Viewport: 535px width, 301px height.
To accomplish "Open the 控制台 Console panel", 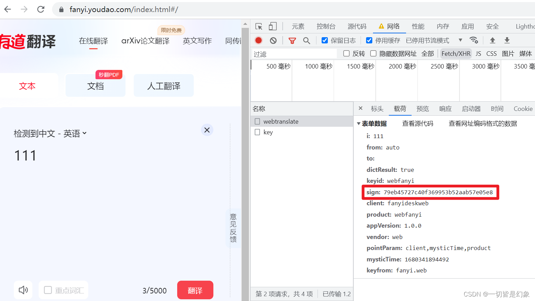I will tap(326, 27).
